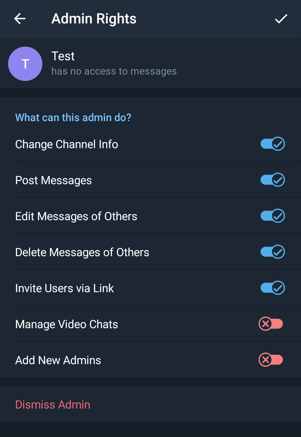Confirm changes with the checkmark icon
The width and height of the screenshot is (301, 437).
pyautogui.click(x=281, y=19)
